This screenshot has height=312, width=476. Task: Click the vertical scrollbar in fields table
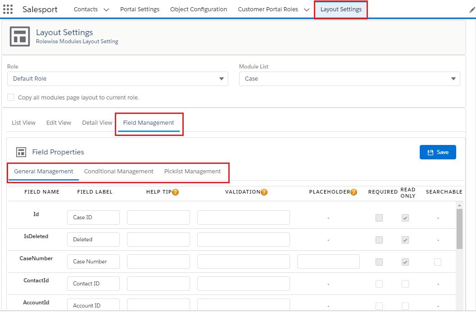(x=459, y=229)
